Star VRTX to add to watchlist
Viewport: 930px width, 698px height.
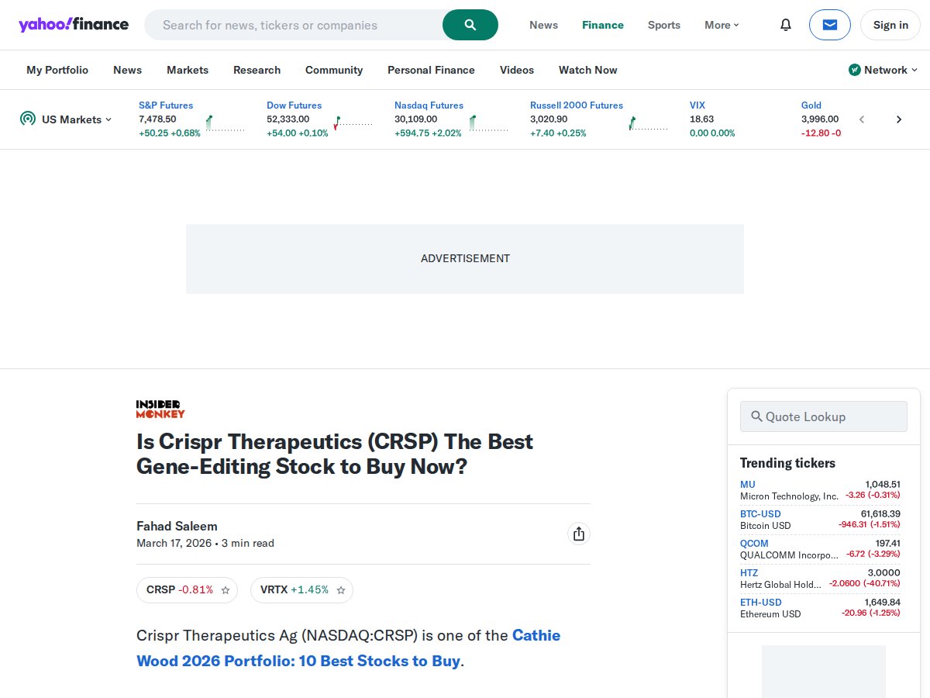click(341, 590)
